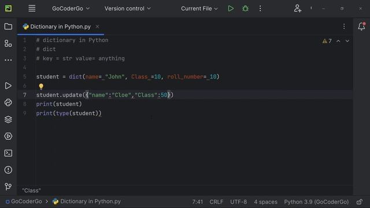Screen dimensions: 370x208
Task: Go to next highlighted problem arrow
Action: [x=347, y=41]
